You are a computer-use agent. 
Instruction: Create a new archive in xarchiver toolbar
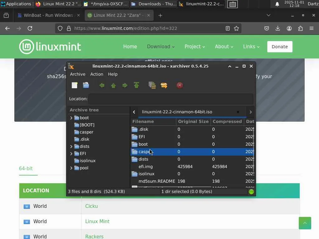75,85
